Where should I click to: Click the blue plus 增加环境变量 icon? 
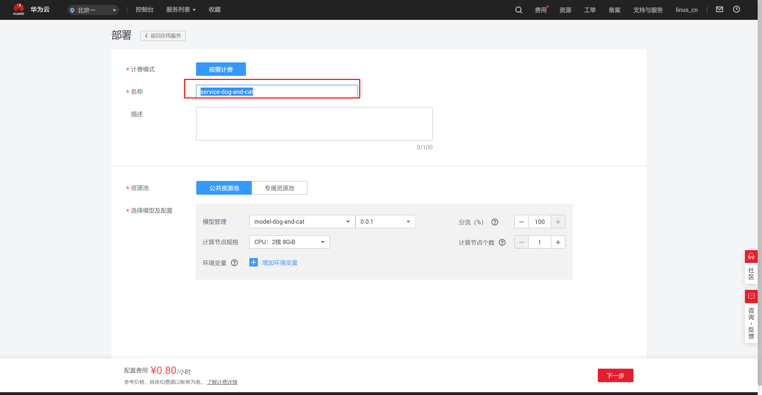click(254, 262)
